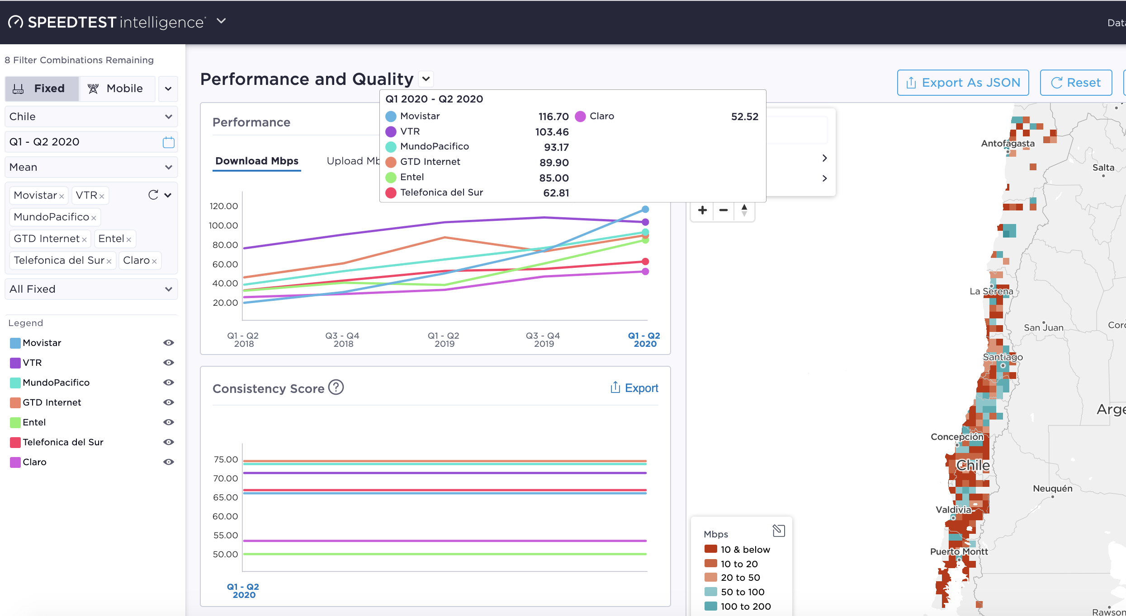Viewport: 1126px width, 616px height.
Task: Expand the provider list chevron
Action: pos(168,195)
